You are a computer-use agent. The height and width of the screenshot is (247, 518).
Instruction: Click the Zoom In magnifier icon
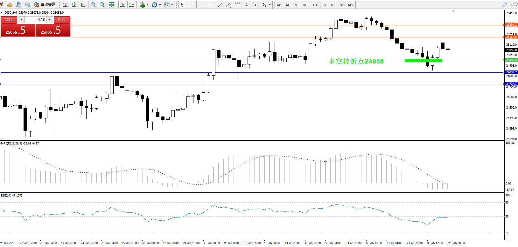click(94, 5)
